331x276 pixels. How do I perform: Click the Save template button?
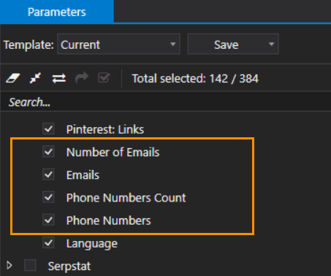point(227,45)
